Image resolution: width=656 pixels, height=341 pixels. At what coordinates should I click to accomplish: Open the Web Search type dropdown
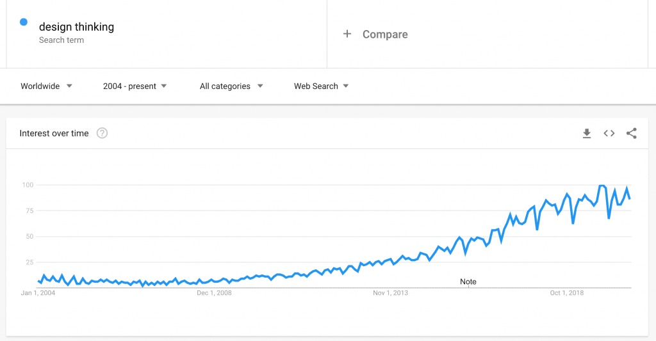coord(321,86)
